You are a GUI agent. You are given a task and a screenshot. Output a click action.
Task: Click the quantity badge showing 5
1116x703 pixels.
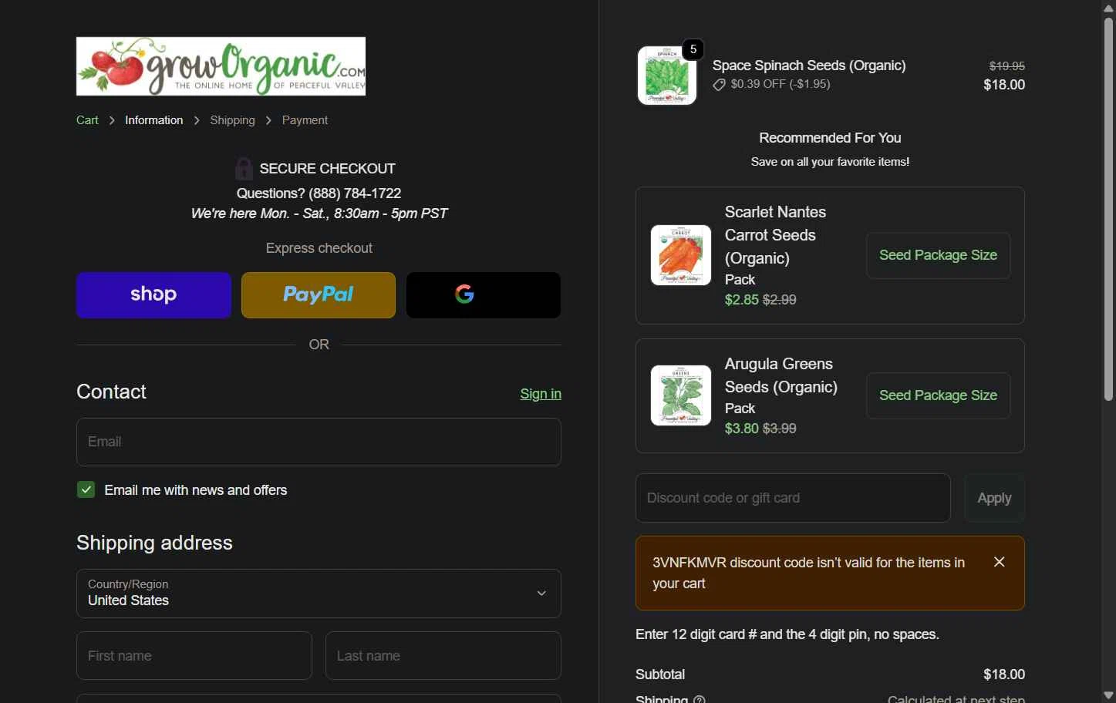pos(693,49)
